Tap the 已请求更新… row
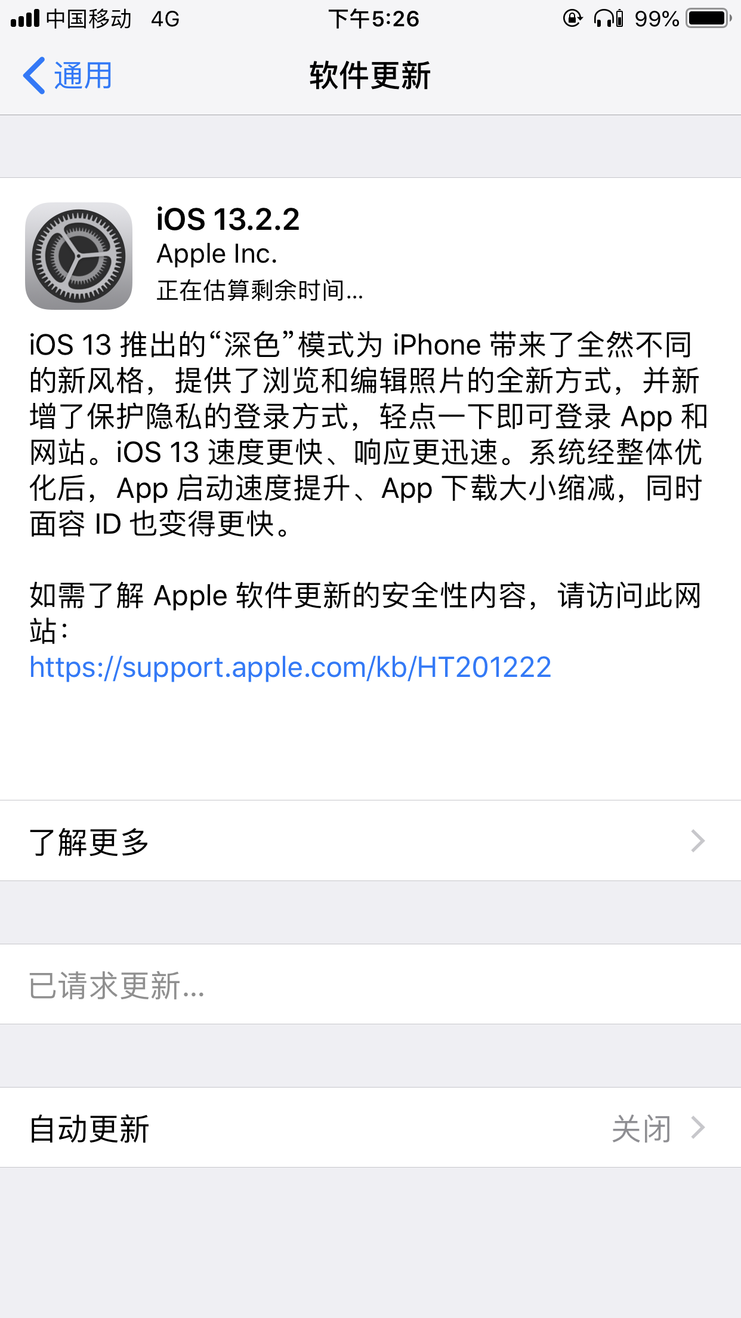 pyautogui.click(x=370, y=984)
